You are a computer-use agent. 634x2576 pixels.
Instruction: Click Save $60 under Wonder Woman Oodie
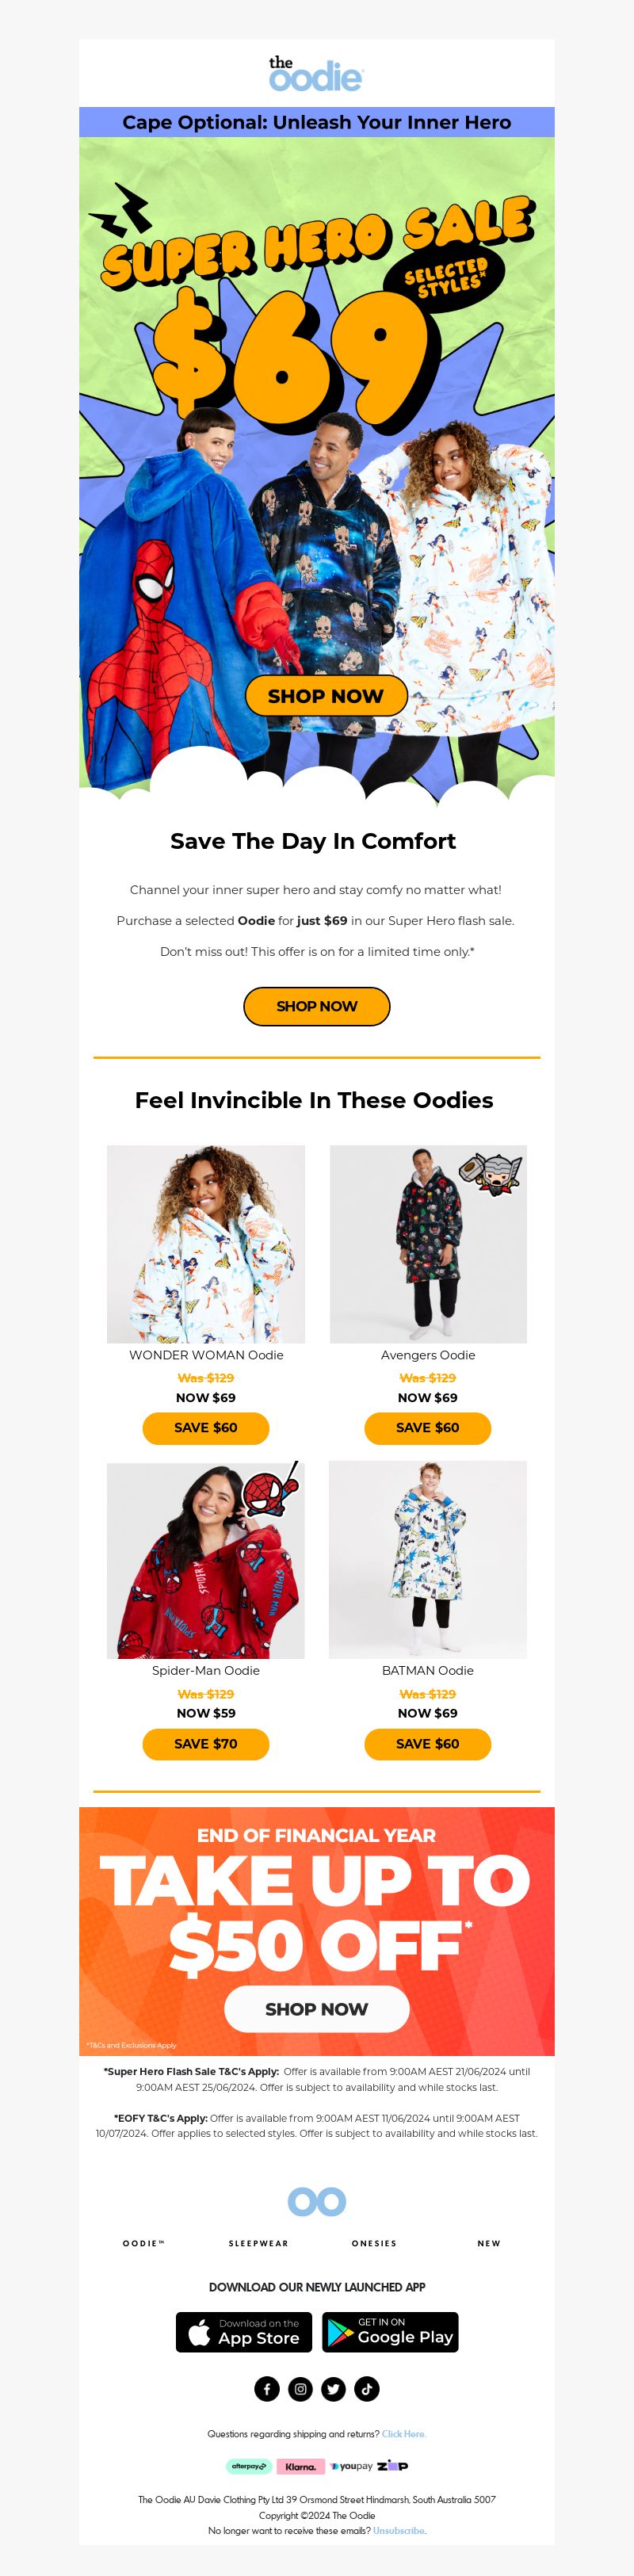206,1428
